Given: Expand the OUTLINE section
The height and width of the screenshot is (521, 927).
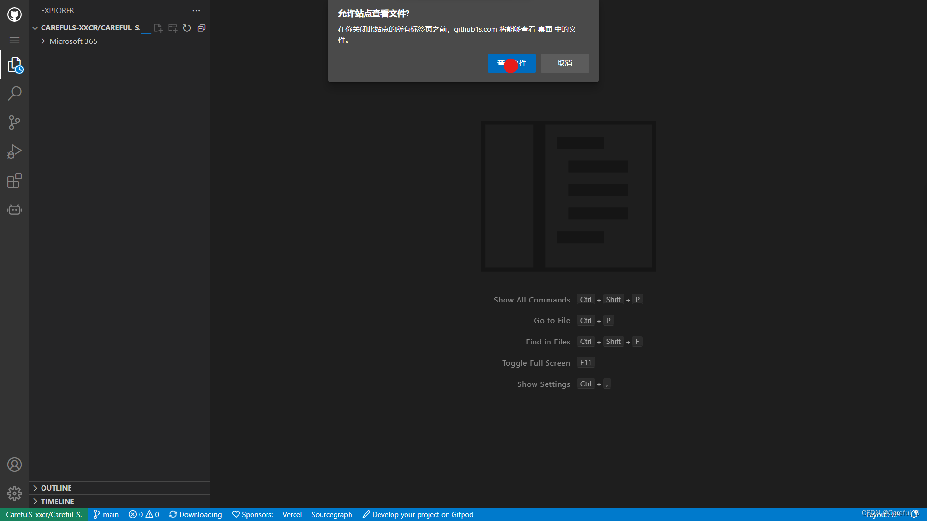Looking at the screenshot, I should point(56,488).
